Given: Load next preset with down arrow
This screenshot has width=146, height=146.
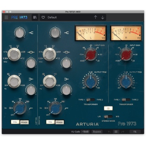Looking at the screenshot, I should click(x=103, y=17).
